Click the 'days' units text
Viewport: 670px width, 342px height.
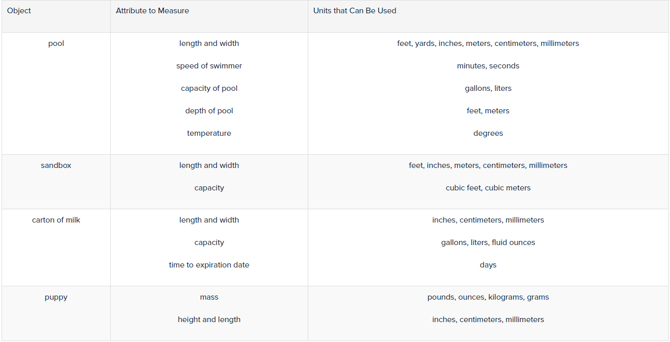(x=488, y=265)
